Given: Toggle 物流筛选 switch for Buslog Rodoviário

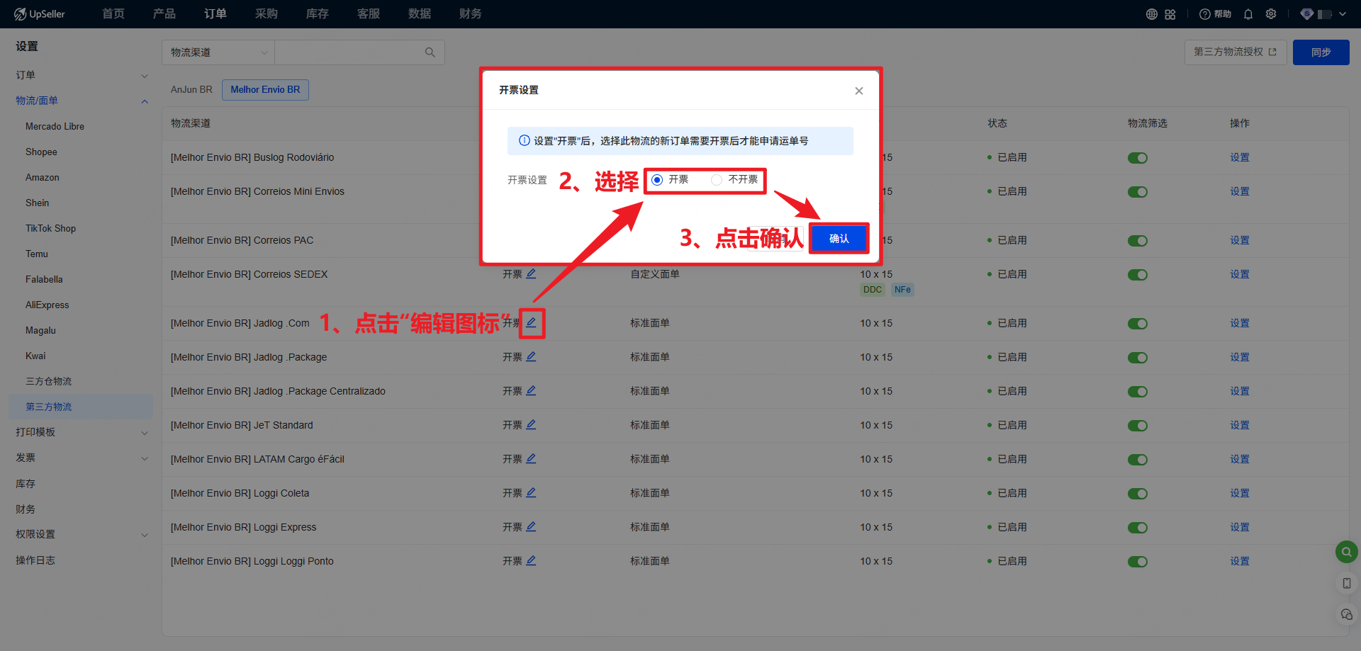Looking at the screenshot, I should tap(1138, 158).
